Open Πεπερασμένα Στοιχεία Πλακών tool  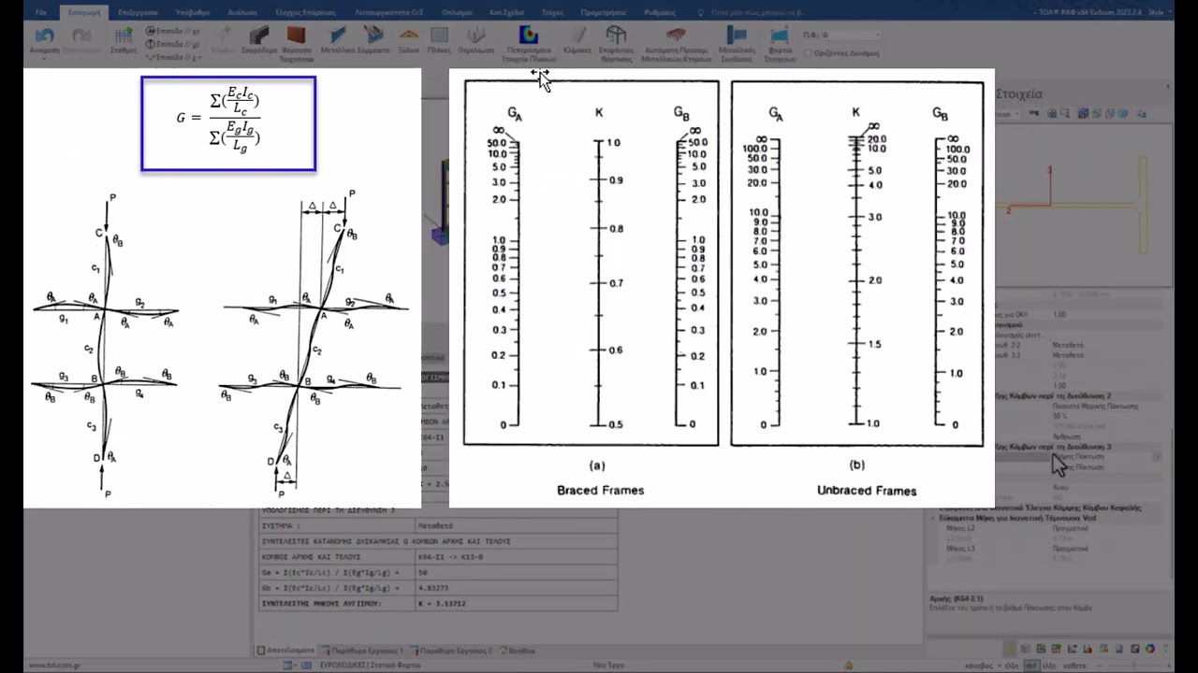pyautogui.click(x=529, y=43)
